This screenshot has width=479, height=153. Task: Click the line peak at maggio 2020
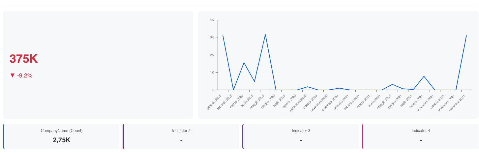(x=265, y=34)
